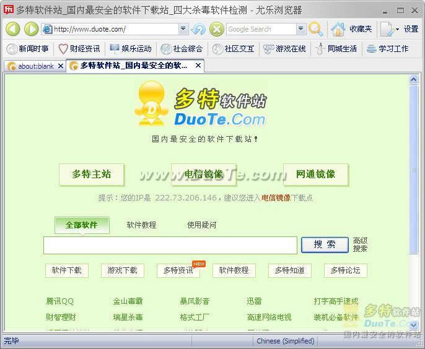Open the 暴风影音 link

click(x=195, y=301)
